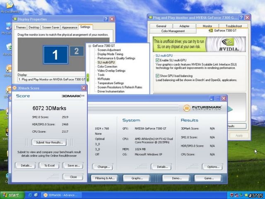Click help button in NVIDIA monitor dialog
Screen dimensions: 265x199
(241, 17)
